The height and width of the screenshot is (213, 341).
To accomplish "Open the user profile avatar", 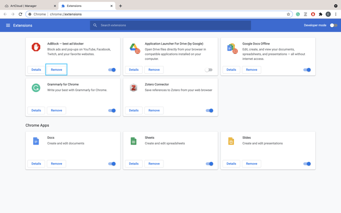I will 328,14.
